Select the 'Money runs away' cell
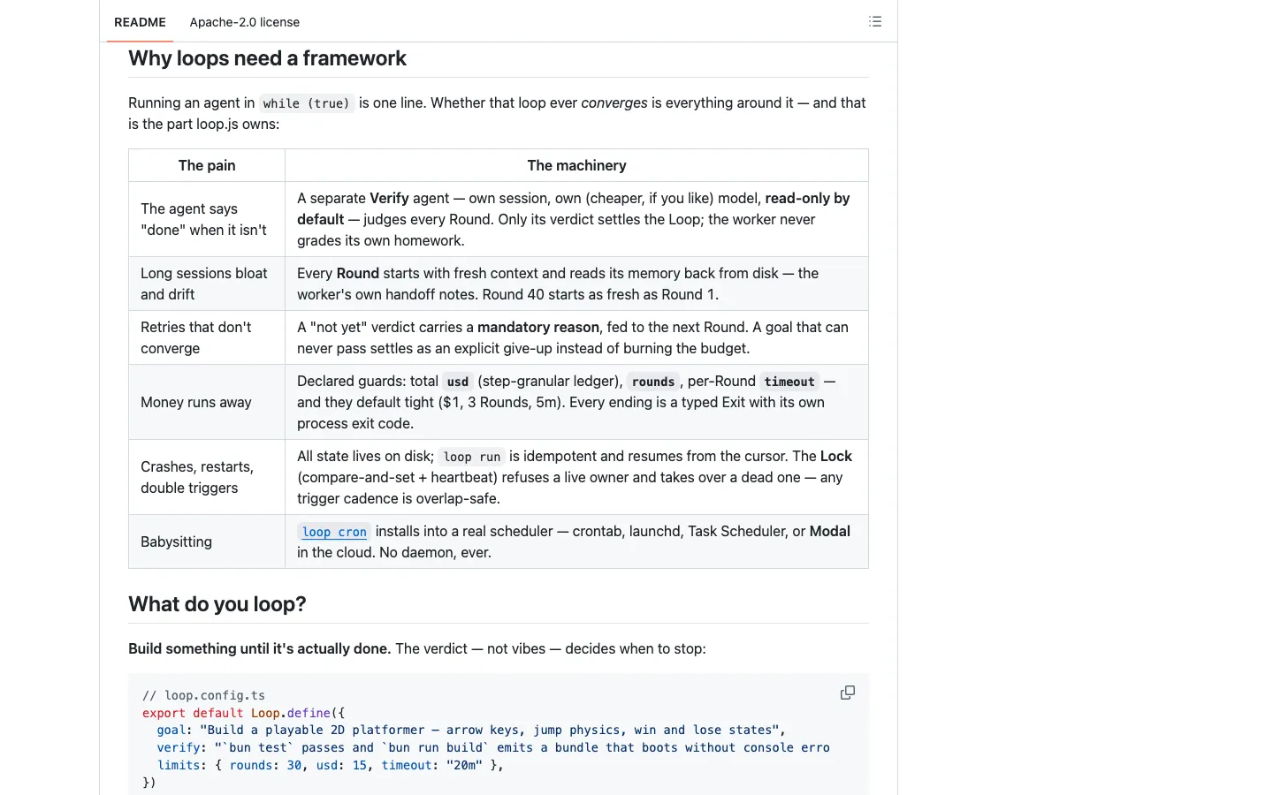Viewport: 1273px width, 795px height. click(207, 402)
